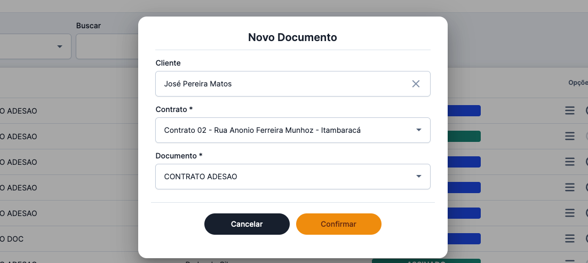Focus the Buscar search field
Viewport: 588px width, 263px height.
click(107, 47)
